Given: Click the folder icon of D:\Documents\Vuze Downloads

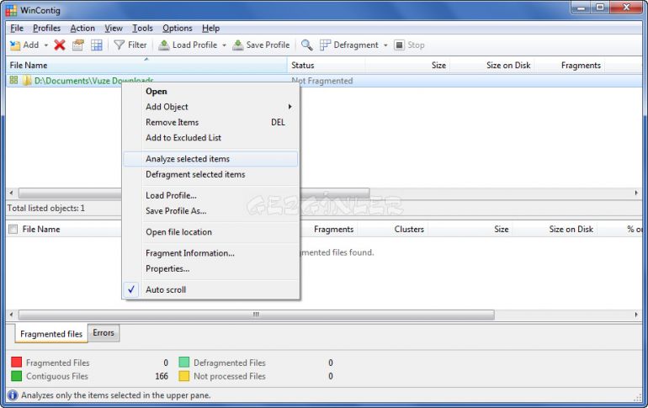Looking at the screenshot, I should [27, 81].
